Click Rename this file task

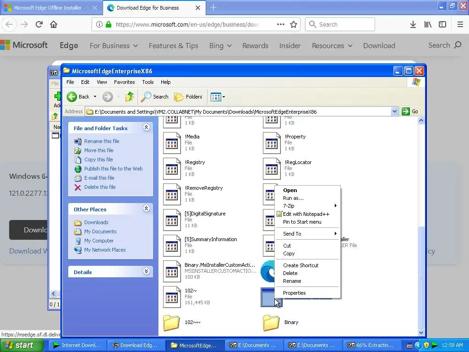point(102,141)
